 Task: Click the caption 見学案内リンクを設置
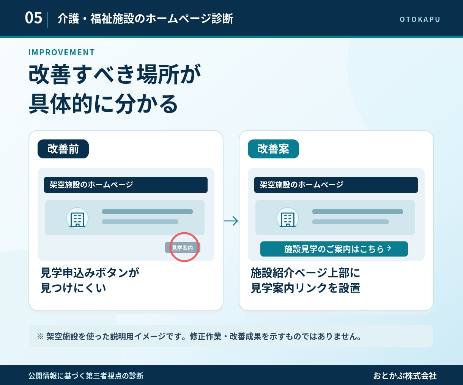point(305,288)
